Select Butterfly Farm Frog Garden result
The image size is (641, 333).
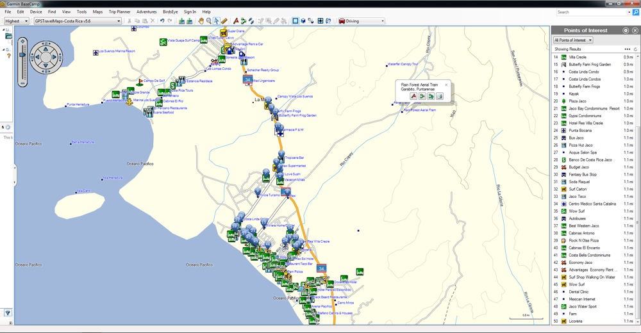click(594, 65)
